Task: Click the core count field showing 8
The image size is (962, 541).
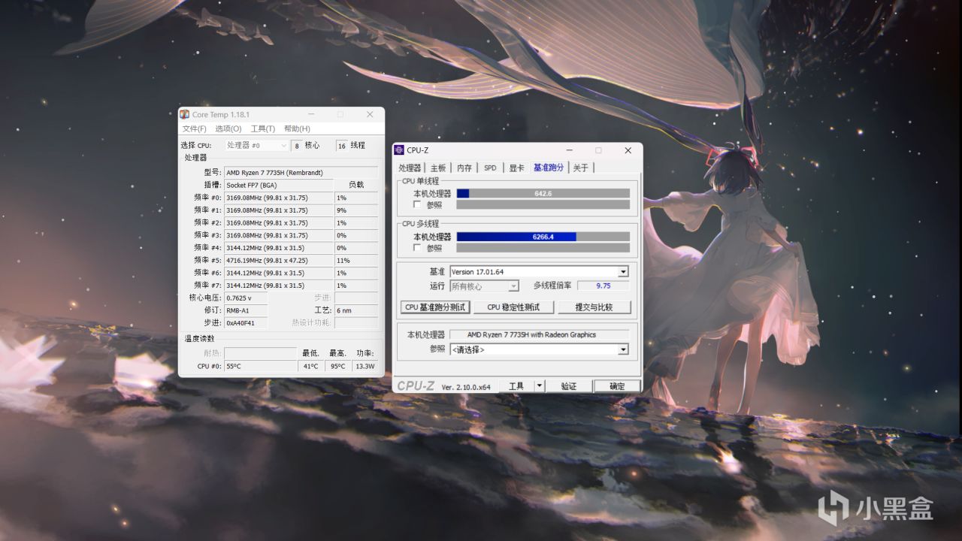Action: coord(297,146)
